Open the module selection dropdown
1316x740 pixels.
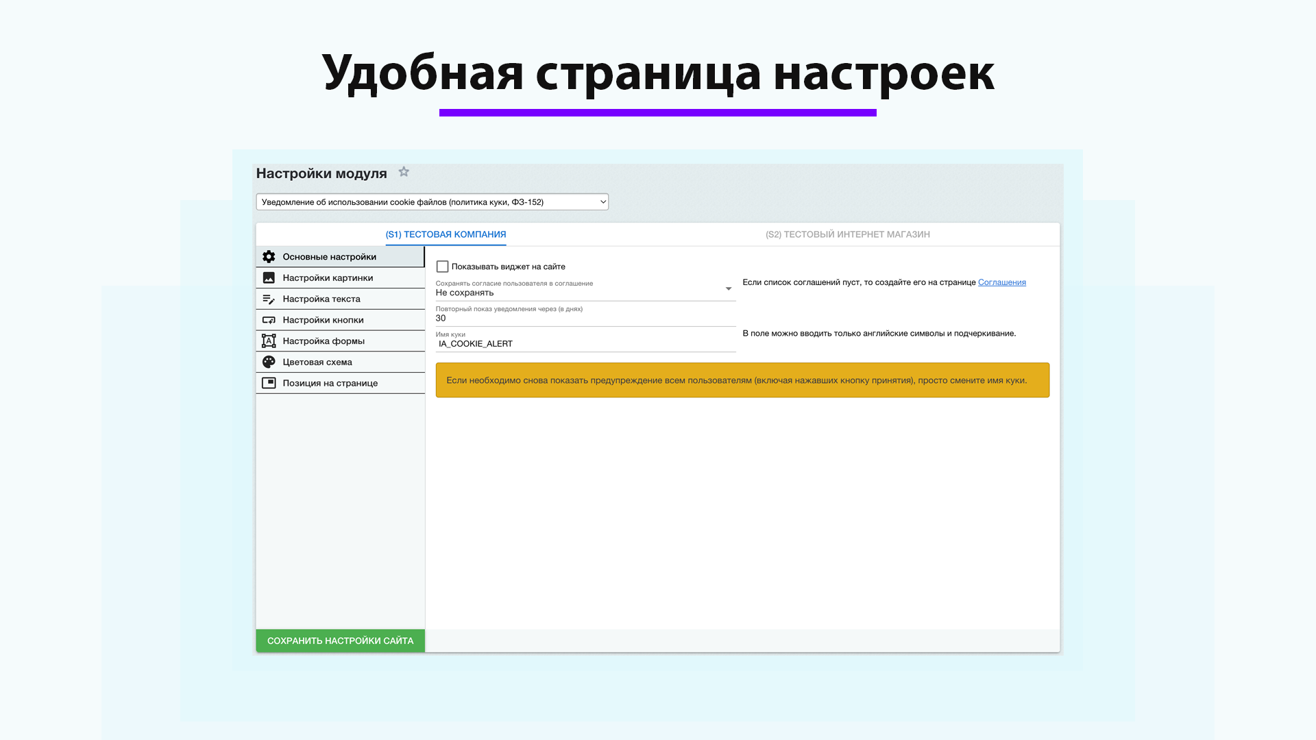click(432, 201)
